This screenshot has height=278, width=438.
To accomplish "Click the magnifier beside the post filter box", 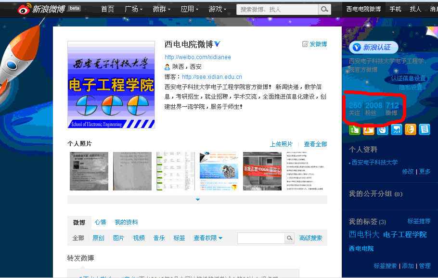I will click(x=290, y=238).
